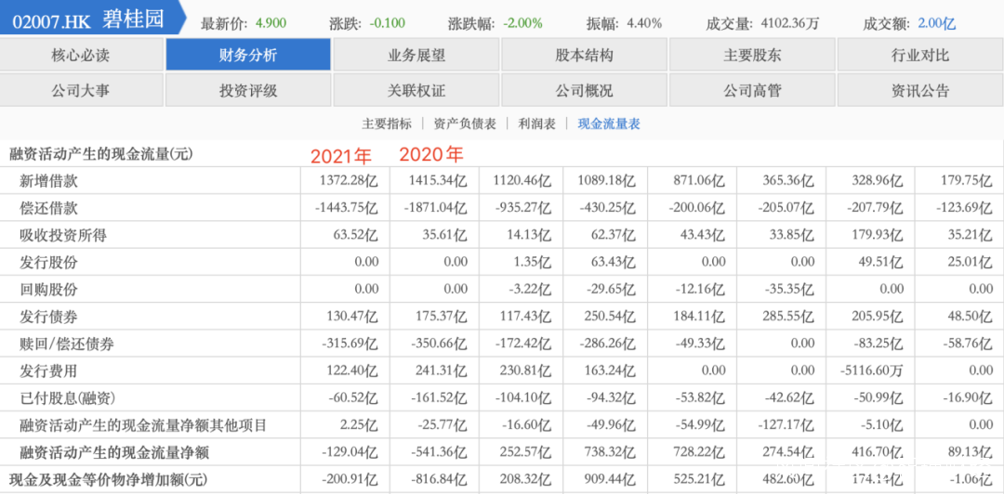This screenshot has height=494, width=1004.
Task: Click the -430.25亿 cell in 偿还借款 row
Action: pyautogui.click(x=607, y=209)
